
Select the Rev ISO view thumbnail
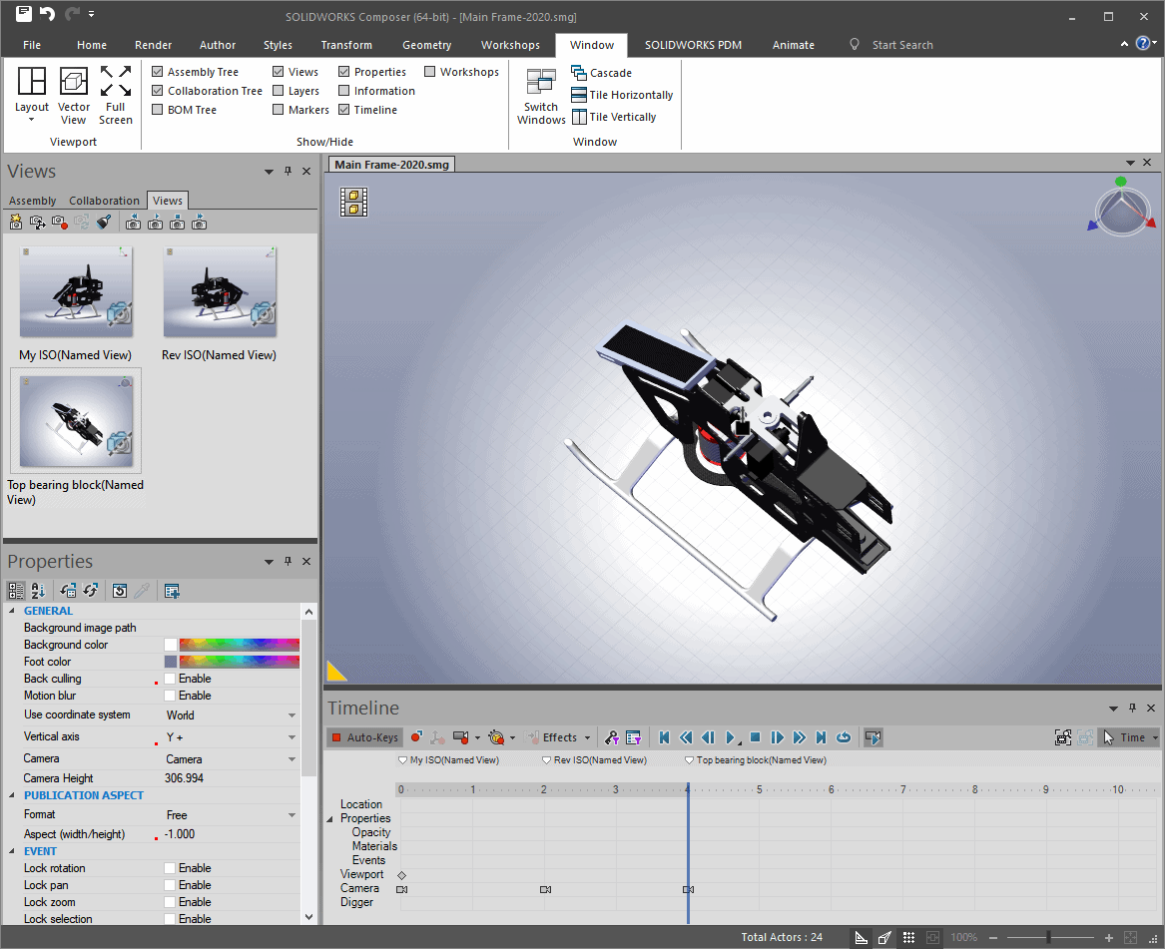[x=220, y=292]
